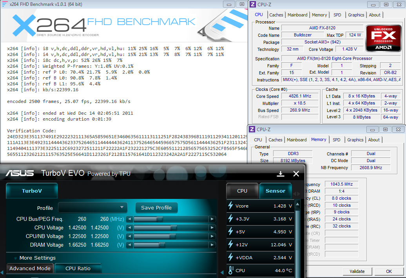Select the CPU tab in lower CPU-Z window
Image resolution: width=406 pixels, height=278 pixels.
pos(258,140)
